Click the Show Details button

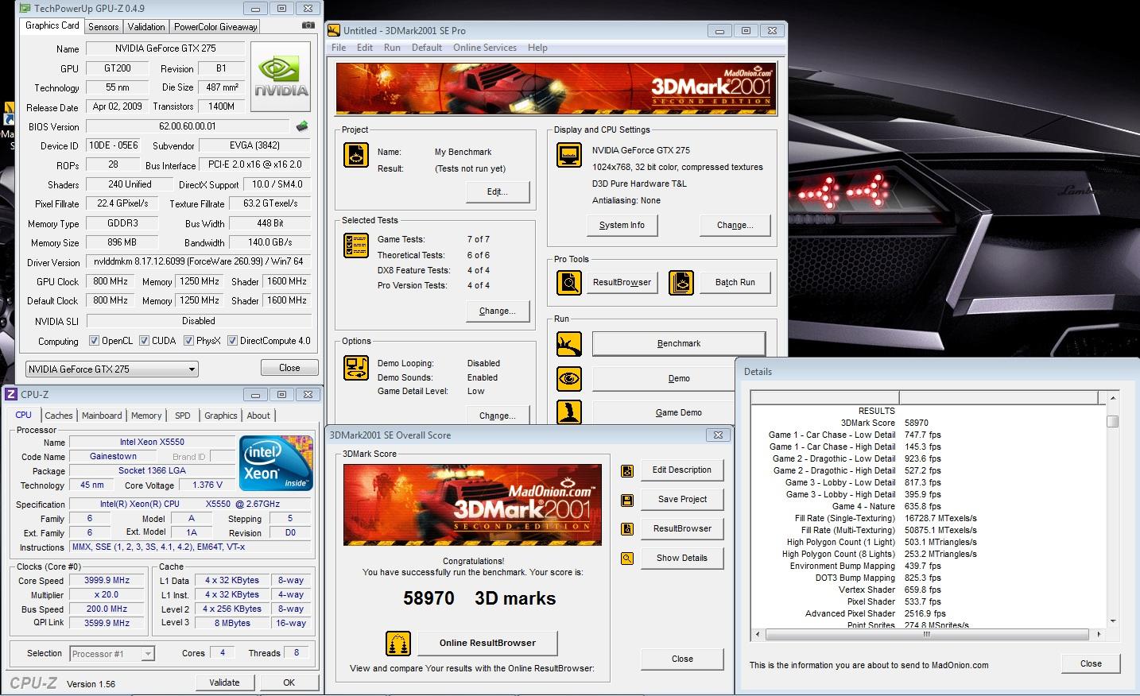point(682,559)
